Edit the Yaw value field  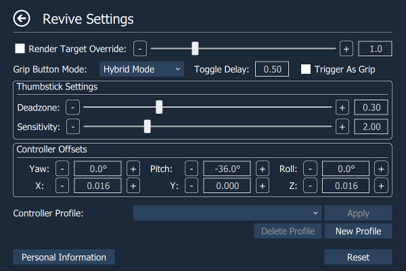coord(98,169)
